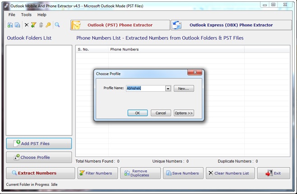Click the golden key registration icon

[48, 25]
